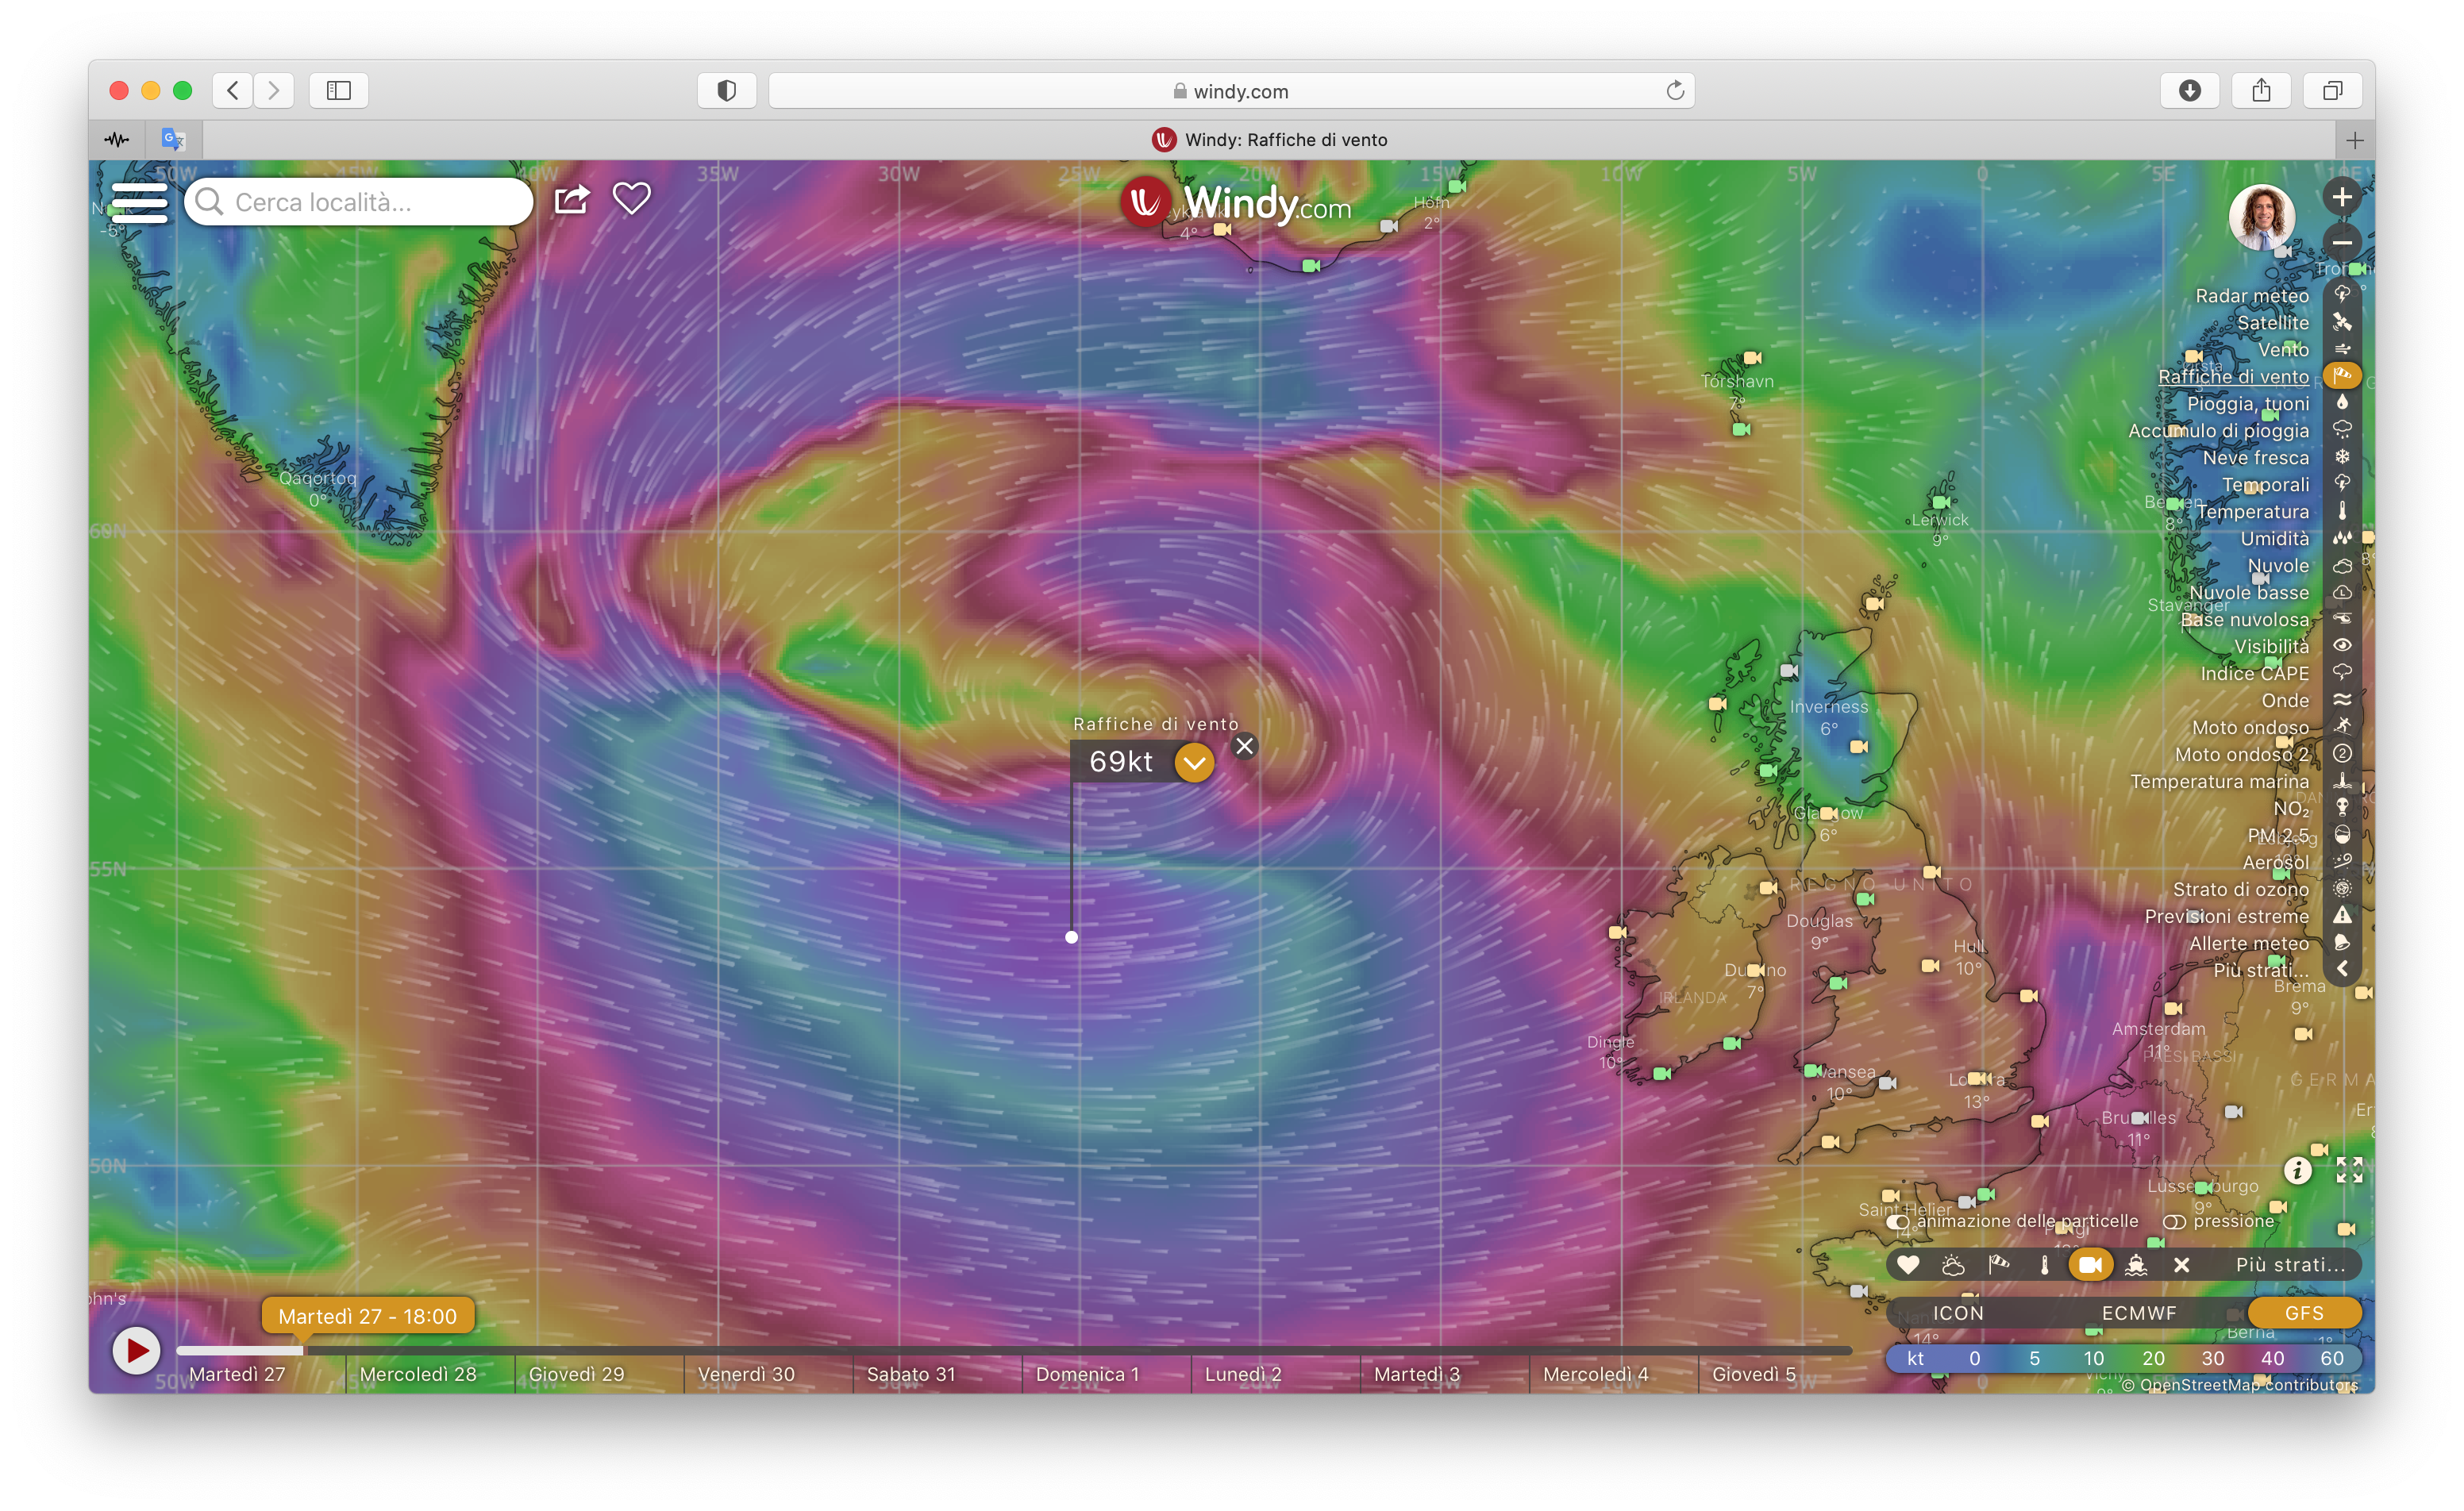Select Indice CAPE layer
The image size is (2464, 1511).
[x=2254, y=674]
